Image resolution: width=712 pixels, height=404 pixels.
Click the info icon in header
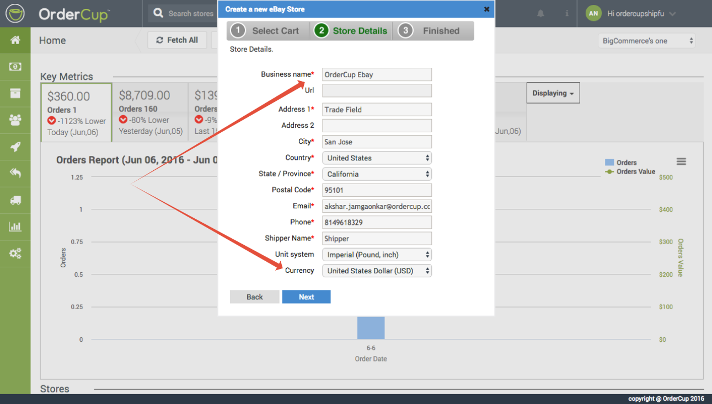tap(567, 13)
